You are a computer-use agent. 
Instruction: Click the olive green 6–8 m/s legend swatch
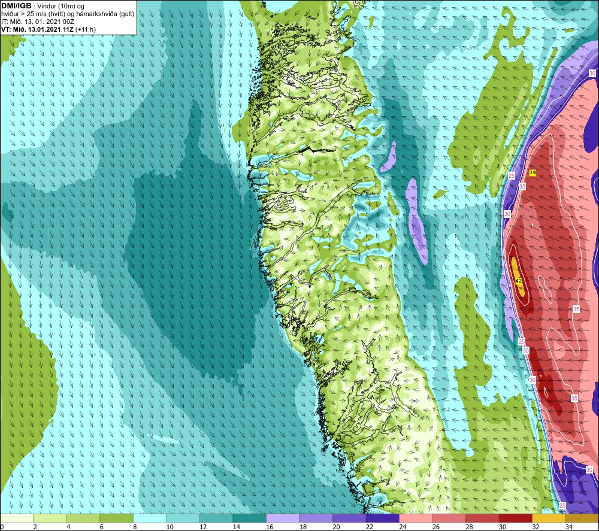117,518
